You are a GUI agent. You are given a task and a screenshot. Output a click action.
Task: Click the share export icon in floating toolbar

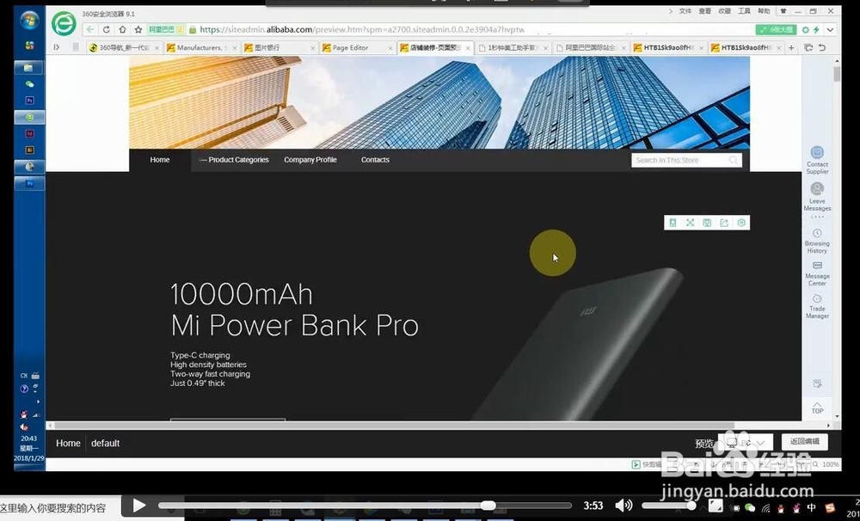[724, 223]
